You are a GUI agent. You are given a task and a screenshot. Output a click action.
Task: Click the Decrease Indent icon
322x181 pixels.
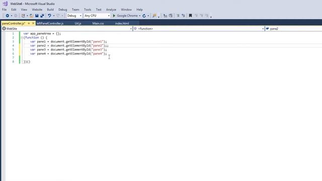165,16
